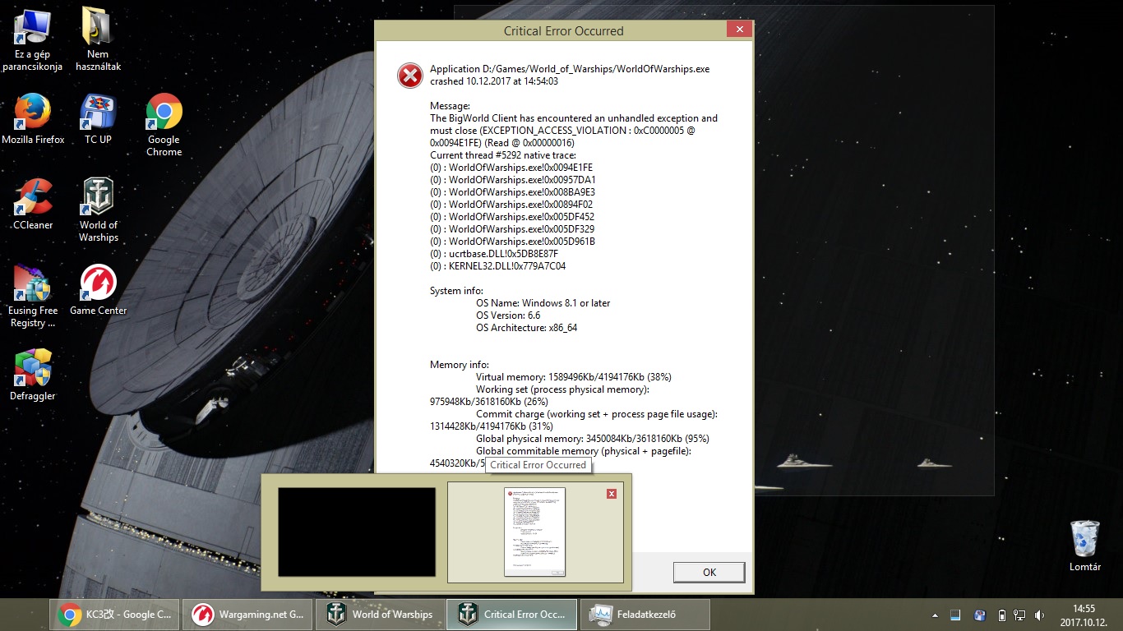Image resolution: width=1123 pixels, height=631 pixels.
Task: Click the 'Current thread #5292 native trace' line
Action: [503, 155]
